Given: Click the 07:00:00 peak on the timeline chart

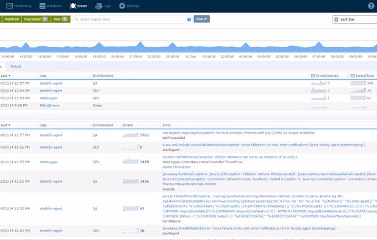Looking at the screenshot, I should coord(319,44).
